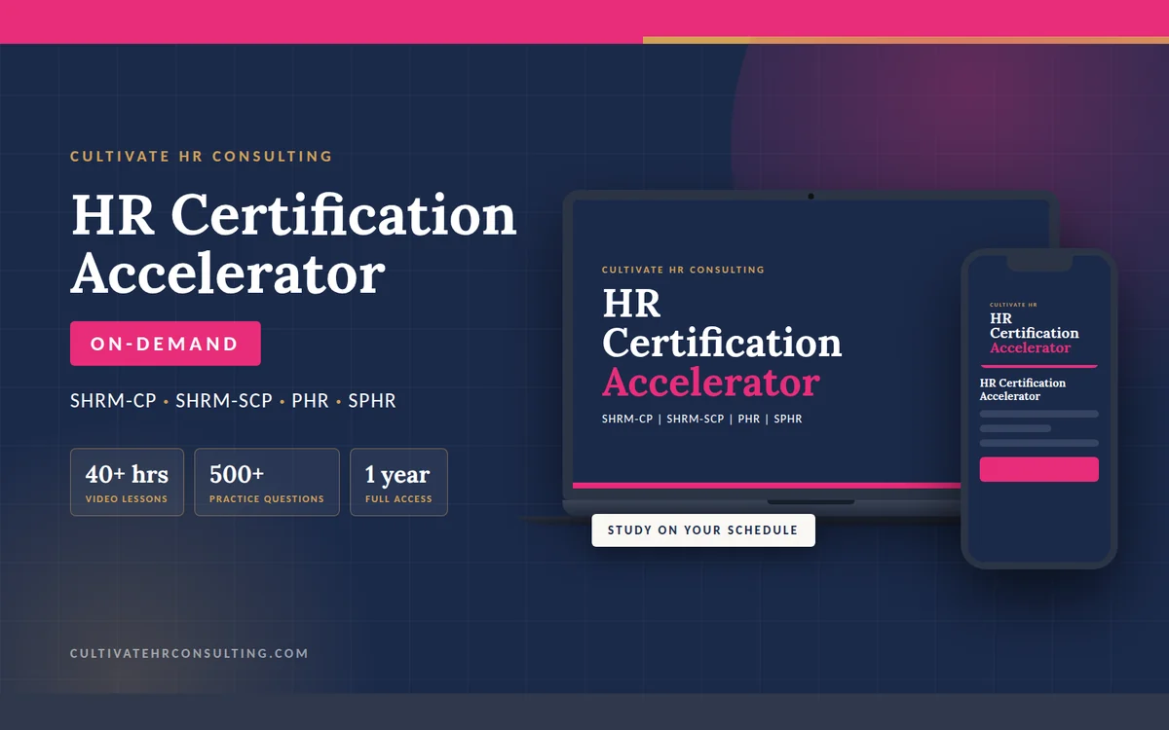Click the CULTIVATE HR label on the phone
This screenshot has height=730, width=1169.
(1013, 305)
